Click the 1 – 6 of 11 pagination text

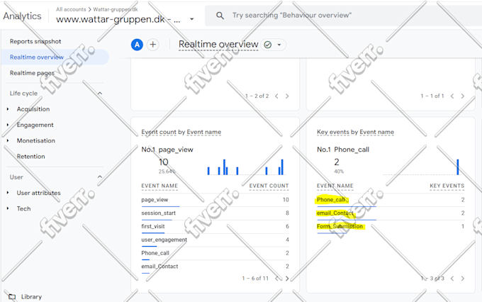click(255, 279)
